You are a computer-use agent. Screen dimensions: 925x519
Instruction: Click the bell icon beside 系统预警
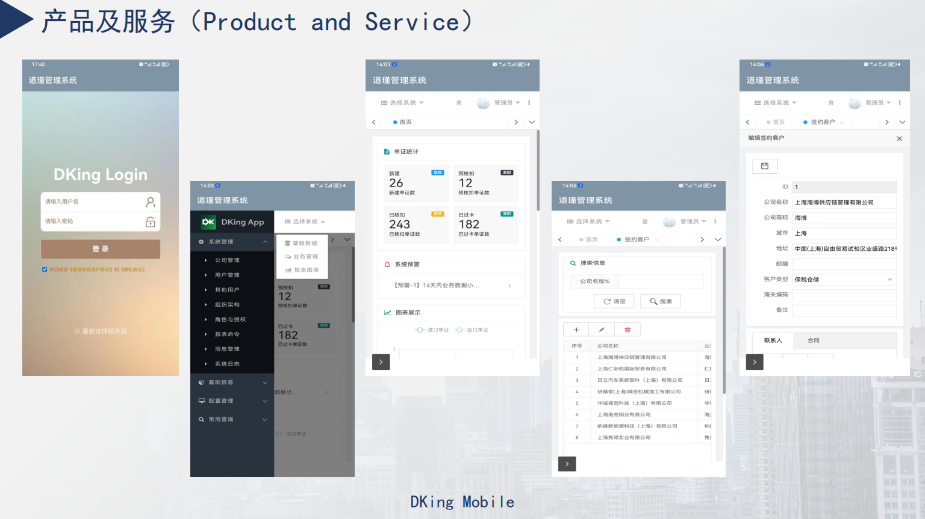click(387, 265)
